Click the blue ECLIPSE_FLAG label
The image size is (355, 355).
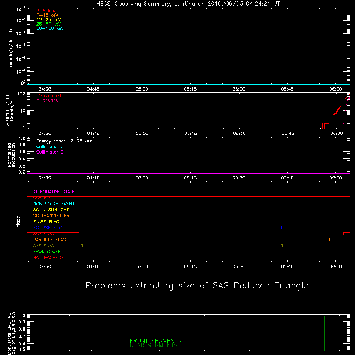[x=48, y=228]
